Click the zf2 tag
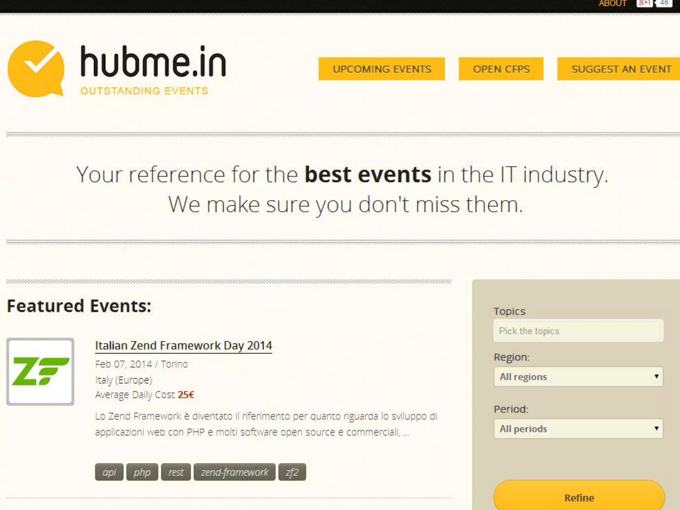Image resolution: width=680 pixels, height=510 pixels. [x=292, y=472]
